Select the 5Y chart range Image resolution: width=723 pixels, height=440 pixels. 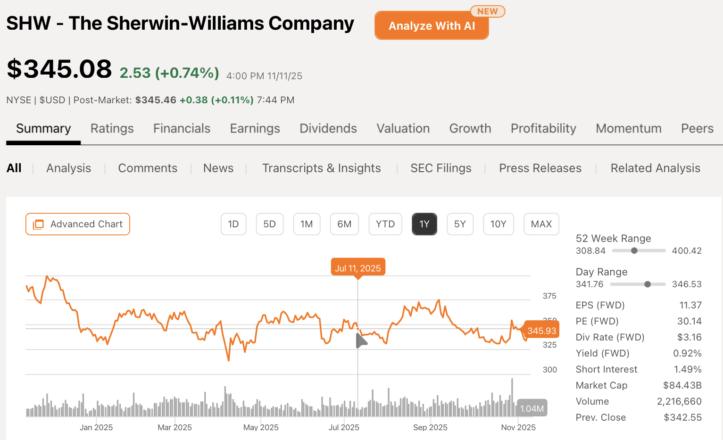pos(460,224)
